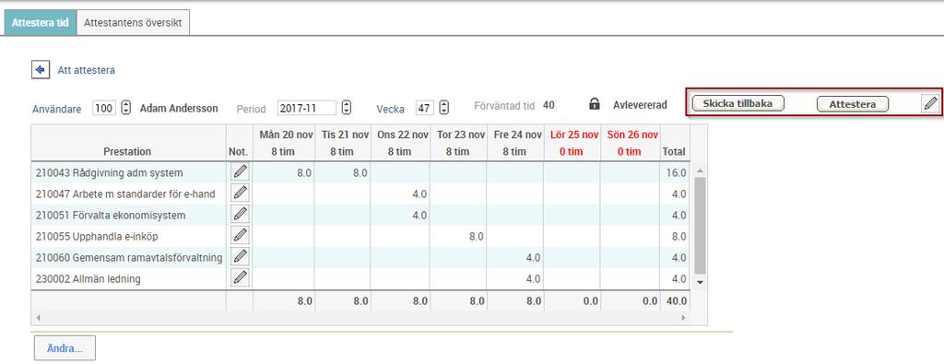944x364 pixels.
Task: Click Monday 8.0 cell for Rådgivning adm system
Action: pos(284,172)
